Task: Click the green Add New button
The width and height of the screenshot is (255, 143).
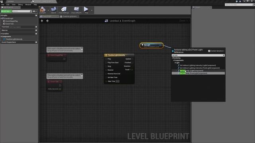Action: tap(6, 11)
